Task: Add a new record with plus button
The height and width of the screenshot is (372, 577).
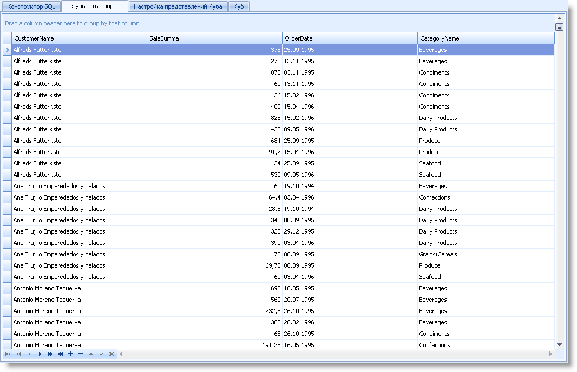Action: click(70, 354)
